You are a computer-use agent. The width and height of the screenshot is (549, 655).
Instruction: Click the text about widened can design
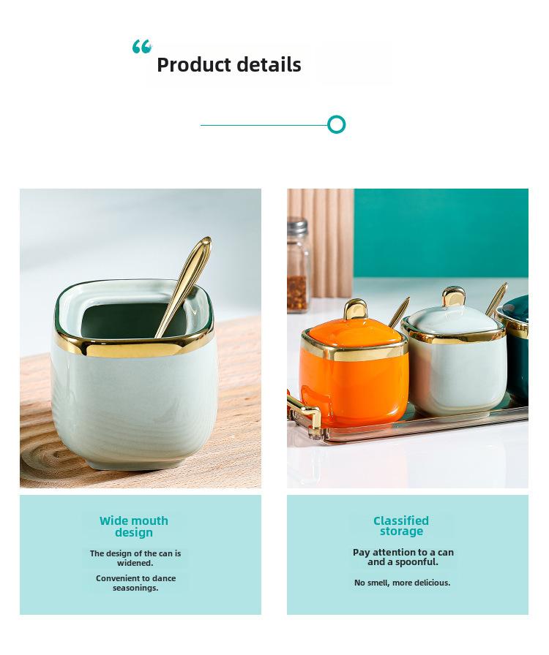(135, 558)
